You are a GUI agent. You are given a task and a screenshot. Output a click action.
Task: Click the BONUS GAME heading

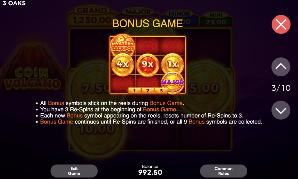coord(148,24)
